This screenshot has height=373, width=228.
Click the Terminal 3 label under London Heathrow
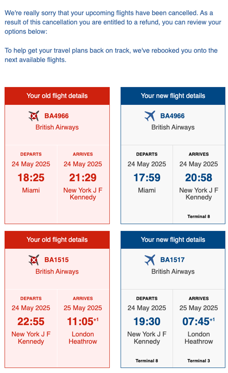point(199,361)
